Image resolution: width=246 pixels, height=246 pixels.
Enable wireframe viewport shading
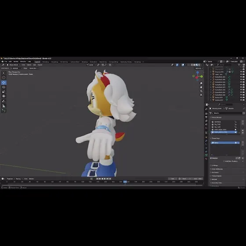point(192,65)
